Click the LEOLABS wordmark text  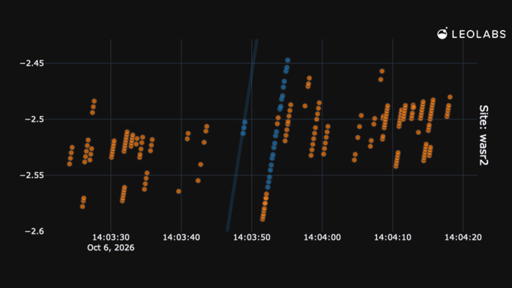tap(479, 34)
